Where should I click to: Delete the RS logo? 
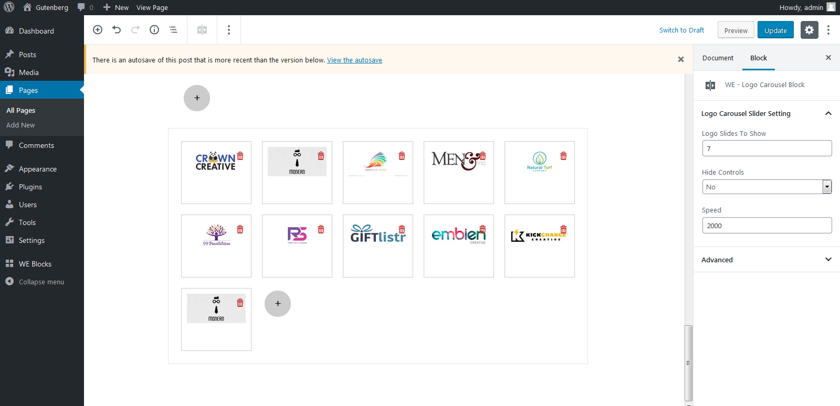click(x=321, y=229)
